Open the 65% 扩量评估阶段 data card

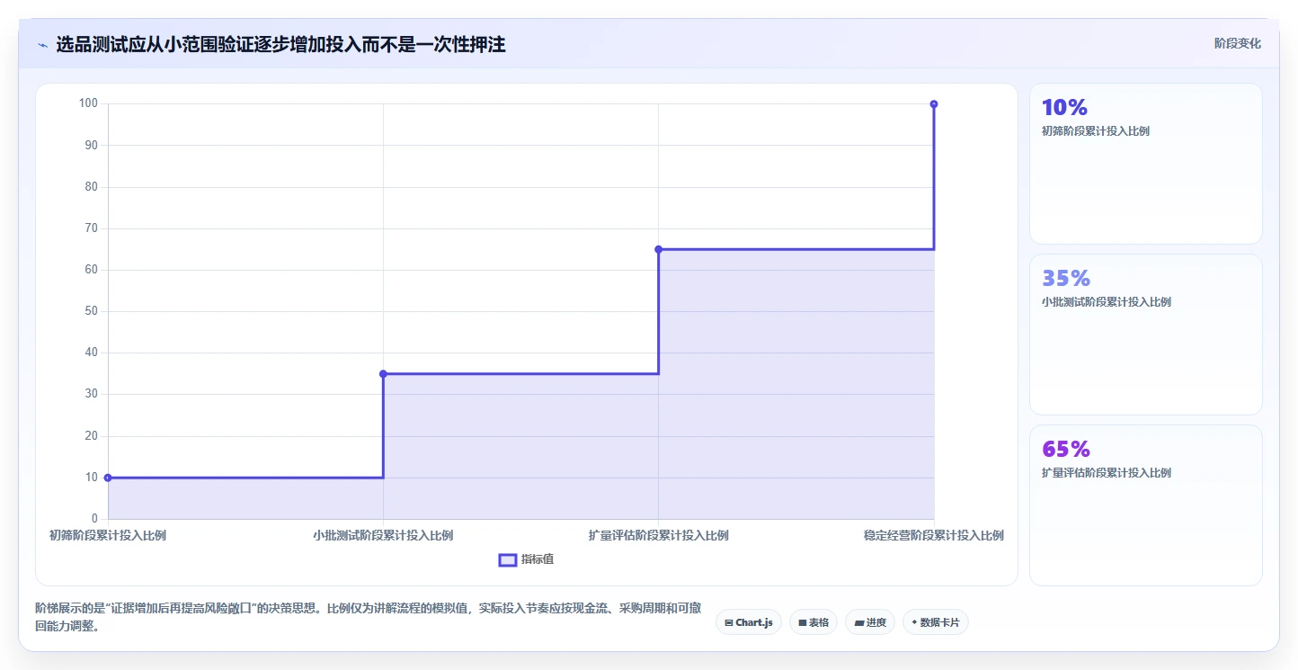(x=1146, y=505)
